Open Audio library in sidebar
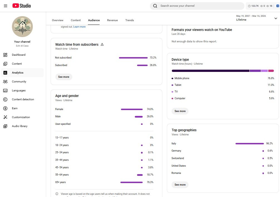The image size is (280, 197). click(x=19, y=126)
